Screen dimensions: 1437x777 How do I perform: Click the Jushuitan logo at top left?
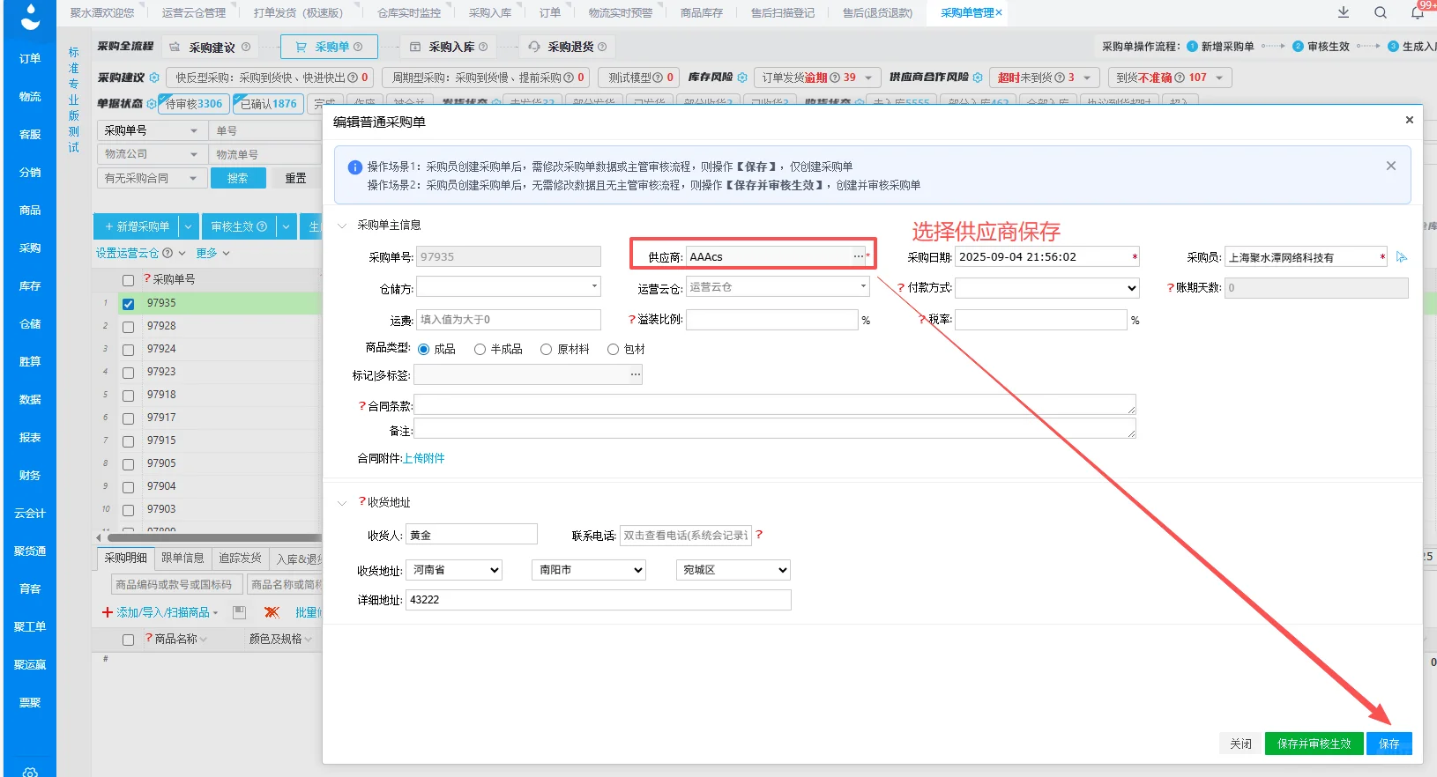click(x=30, y=16)
